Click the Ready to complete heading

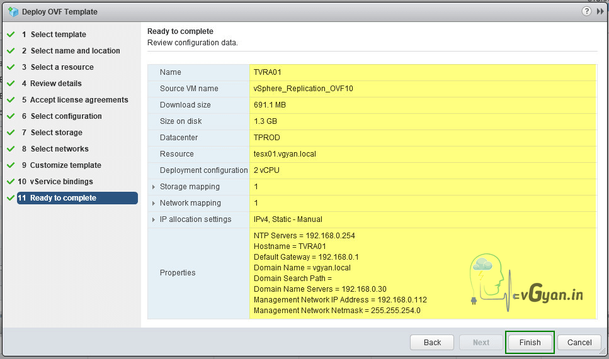click(x=180, y=31)
